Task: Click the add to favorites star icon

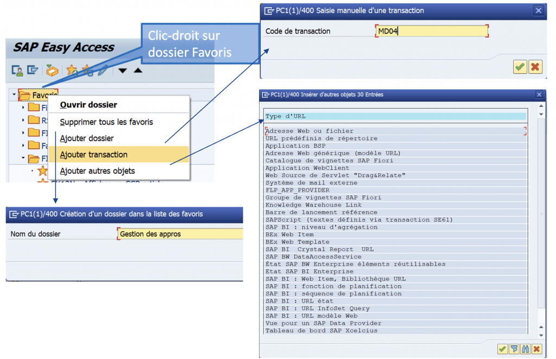Action: tap(72, 70)
